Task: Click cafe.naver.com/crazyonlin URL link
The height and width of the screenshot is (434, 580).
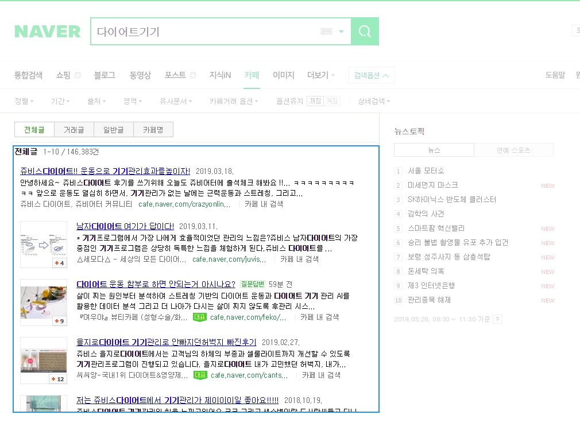Action: 184,204
